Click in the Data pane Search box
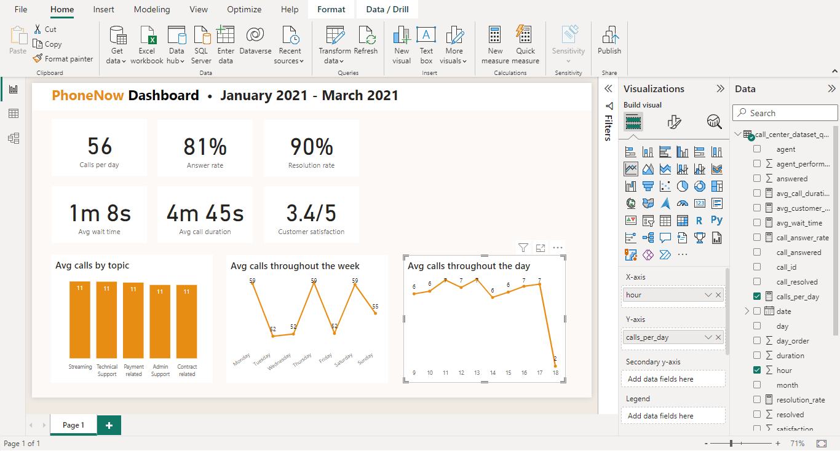The height and width of the screenshot is (451, 840). tap(785, 113)
